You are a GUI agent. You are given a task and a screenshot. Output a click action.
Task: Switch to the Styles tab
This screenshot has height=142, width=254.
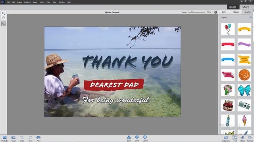coord(224,12)
